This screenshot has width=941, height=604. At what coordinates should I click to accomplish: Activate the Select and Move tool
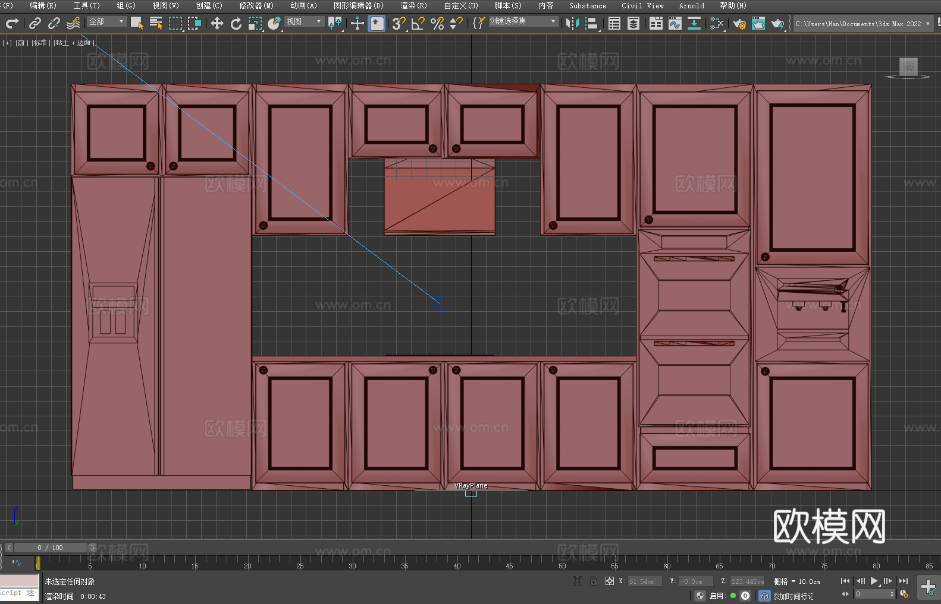click(217, 23)
